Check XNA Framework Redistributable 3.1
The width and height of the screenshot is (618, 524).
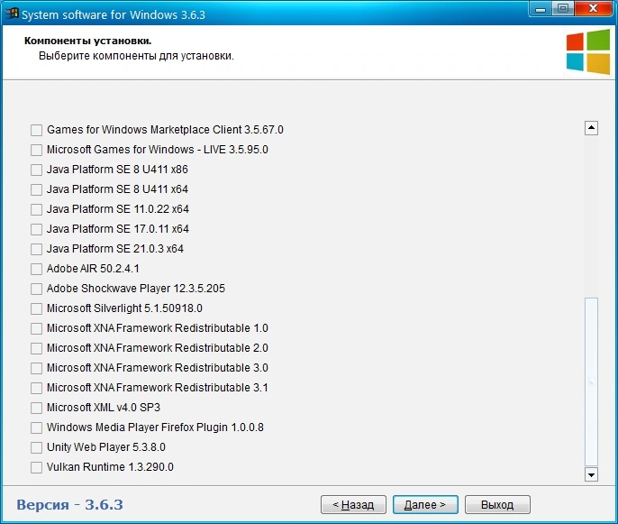pyautogui.click(x=36, y=388)
